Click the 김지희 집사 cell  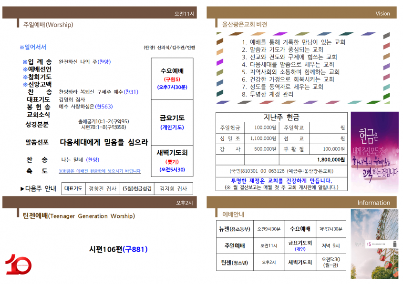click(x=174, y=189)
